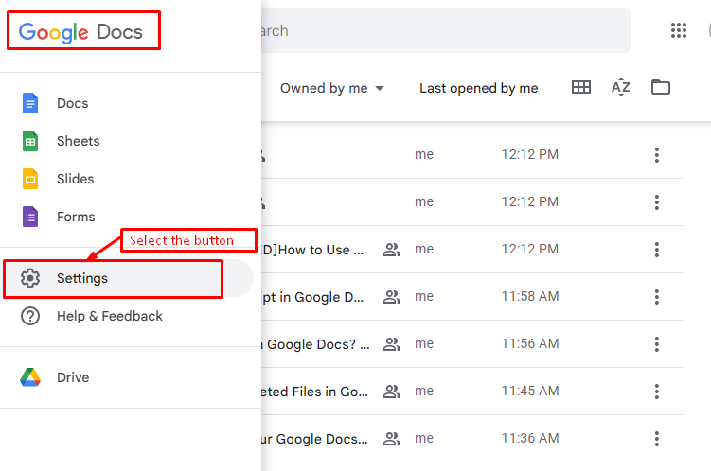The height and width of the screenshot is (471, 711).
Task: Open the 'Google Docs? ...' document
Action: pyautogui.click(x=315, y=344)
